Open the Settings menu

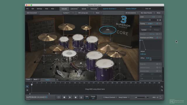[x=40, y=9]
